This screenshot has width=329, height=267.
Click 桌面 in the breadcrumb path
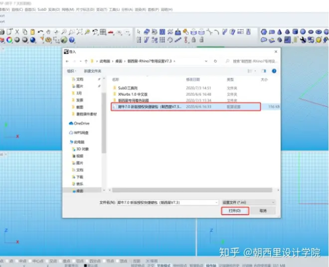[119, 61]
